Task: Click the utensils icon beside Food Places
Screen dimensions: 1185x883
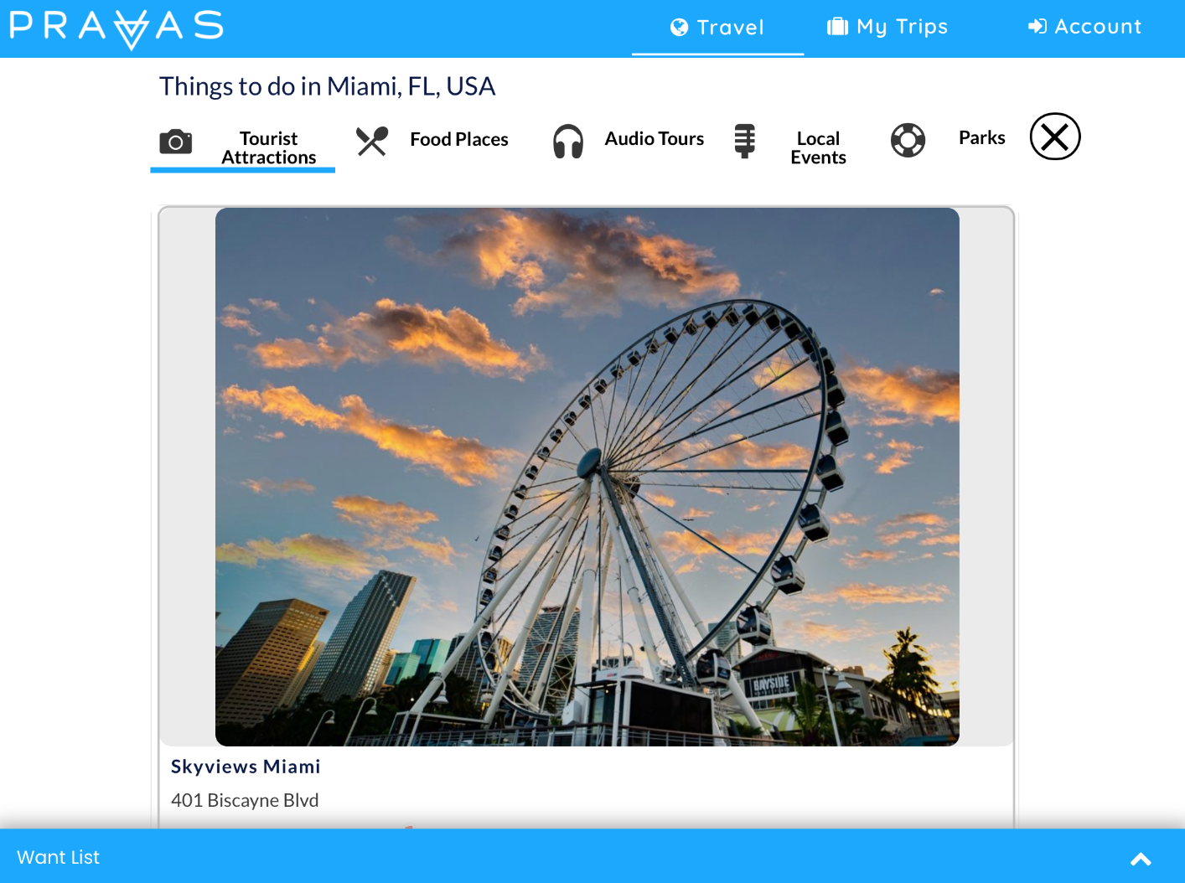Action: [371, 139]
